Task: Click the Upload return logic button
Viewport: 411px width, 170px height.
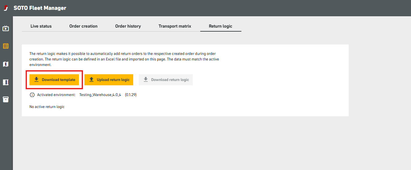Action: [x=109, y=79]
